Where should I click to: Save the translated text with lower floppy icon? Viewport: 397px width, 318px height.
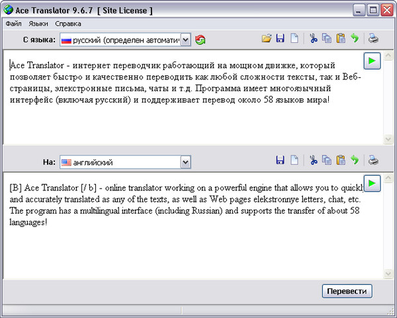click(x=280, y=160)
